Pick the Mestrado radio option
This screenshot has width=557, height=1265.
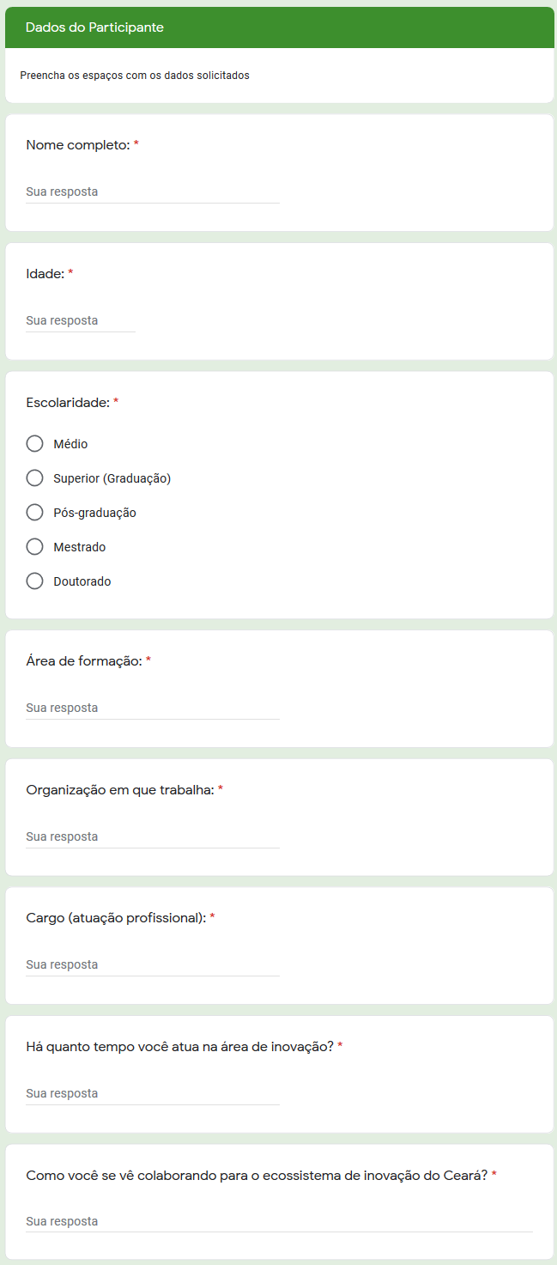34,547
